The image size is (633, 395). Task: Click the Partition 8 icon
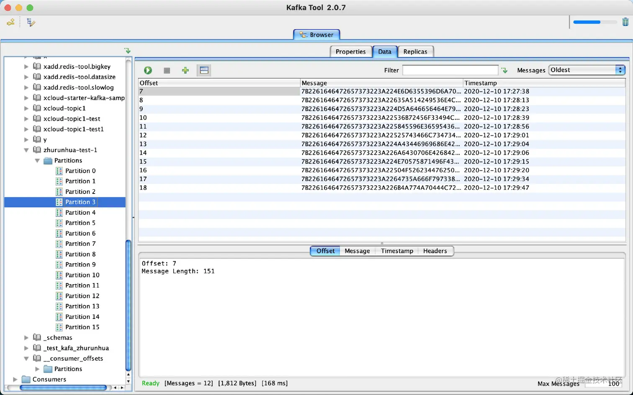[x=59, y=254]
